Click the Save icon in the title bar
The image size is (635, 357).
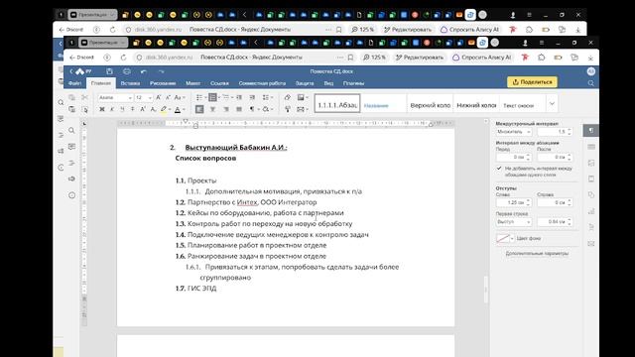click(x=109, y=71)
